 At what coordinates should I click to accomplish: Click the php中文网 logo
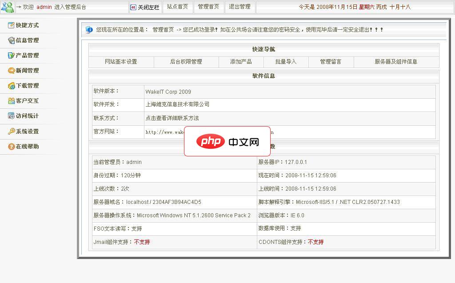coord(227,141)
